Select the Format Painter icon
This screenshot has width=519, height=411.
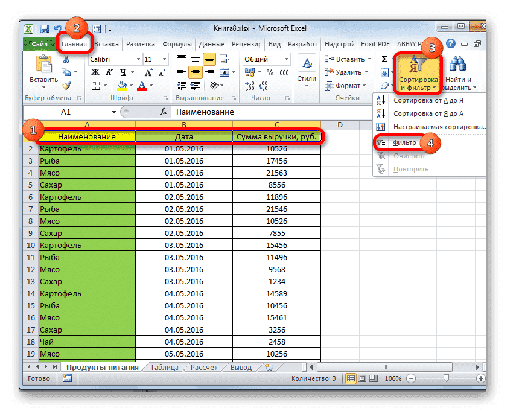(x=66, y=84)
